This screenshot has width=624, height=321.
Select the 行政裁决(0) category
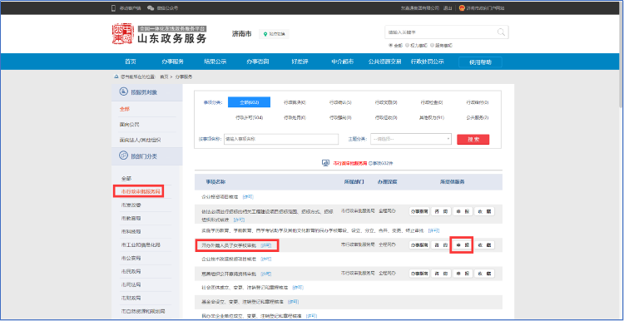tap(295, 102)
